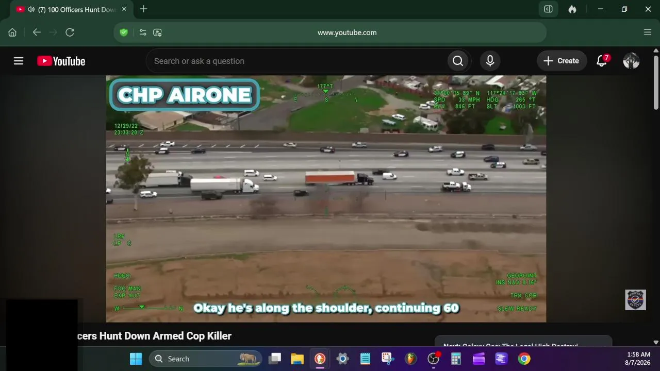Select the www.youtube.com address bar
660x371 pixels.
347,32
